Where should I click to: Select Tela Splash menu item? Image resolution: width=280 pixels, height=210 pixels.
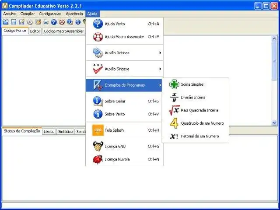124,130
